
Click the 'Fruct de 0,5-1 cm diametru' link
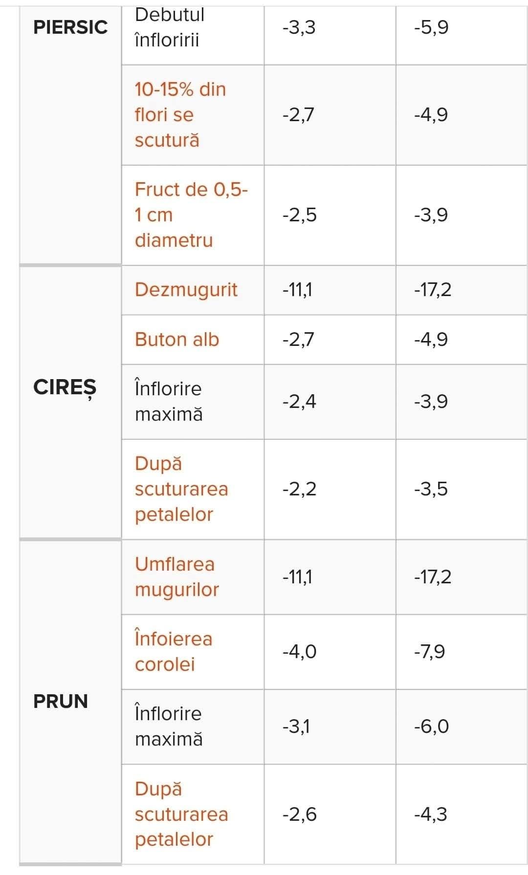191,215
